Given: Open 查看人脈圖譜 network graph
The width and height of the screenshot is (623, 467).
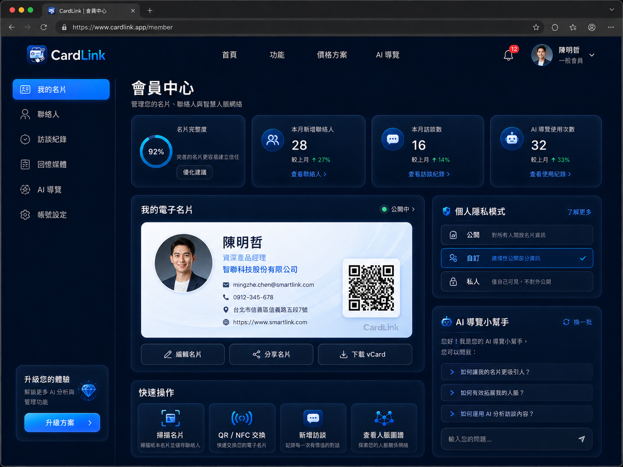Looking at the screenshot, I should 384,428.
